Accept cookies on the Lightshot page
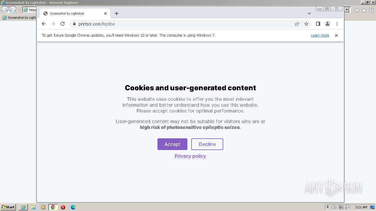This screenshot has width=376, height=211. 172,144
